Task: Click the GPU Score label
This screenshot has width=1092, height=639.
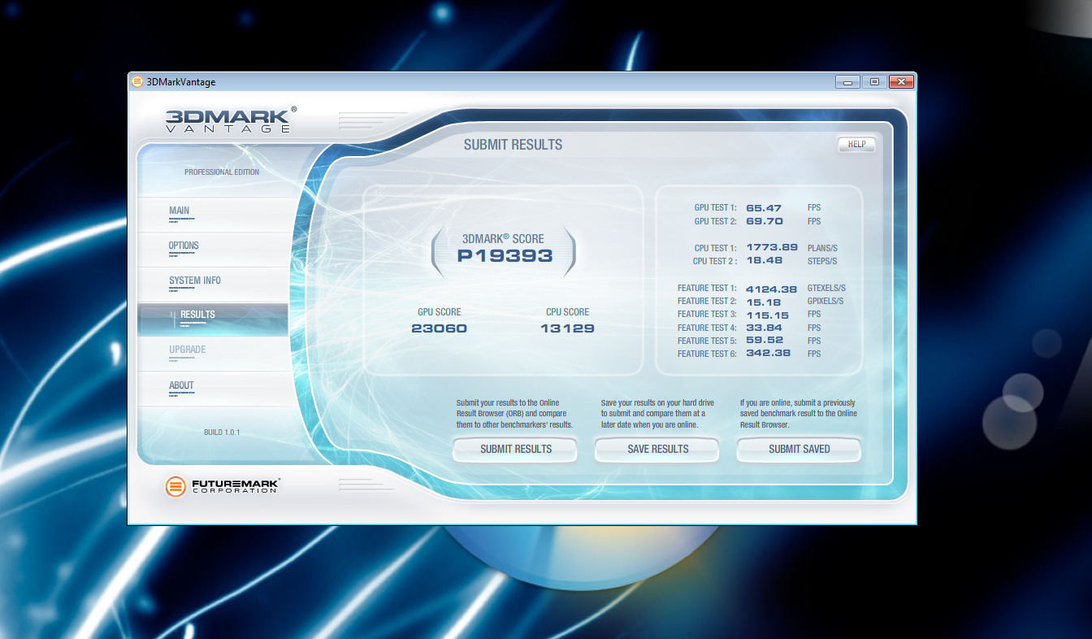Action: pos(440,312)
